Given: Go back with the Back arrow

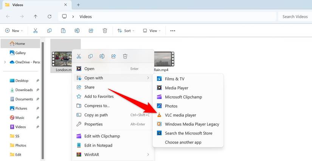Looking at the screenshot, I should 8,17.
